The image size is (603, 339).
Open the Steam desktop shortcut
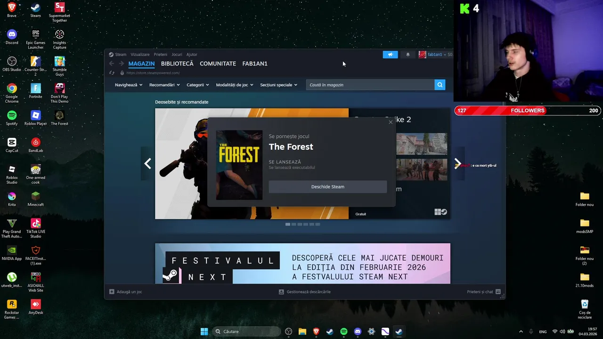35,10
